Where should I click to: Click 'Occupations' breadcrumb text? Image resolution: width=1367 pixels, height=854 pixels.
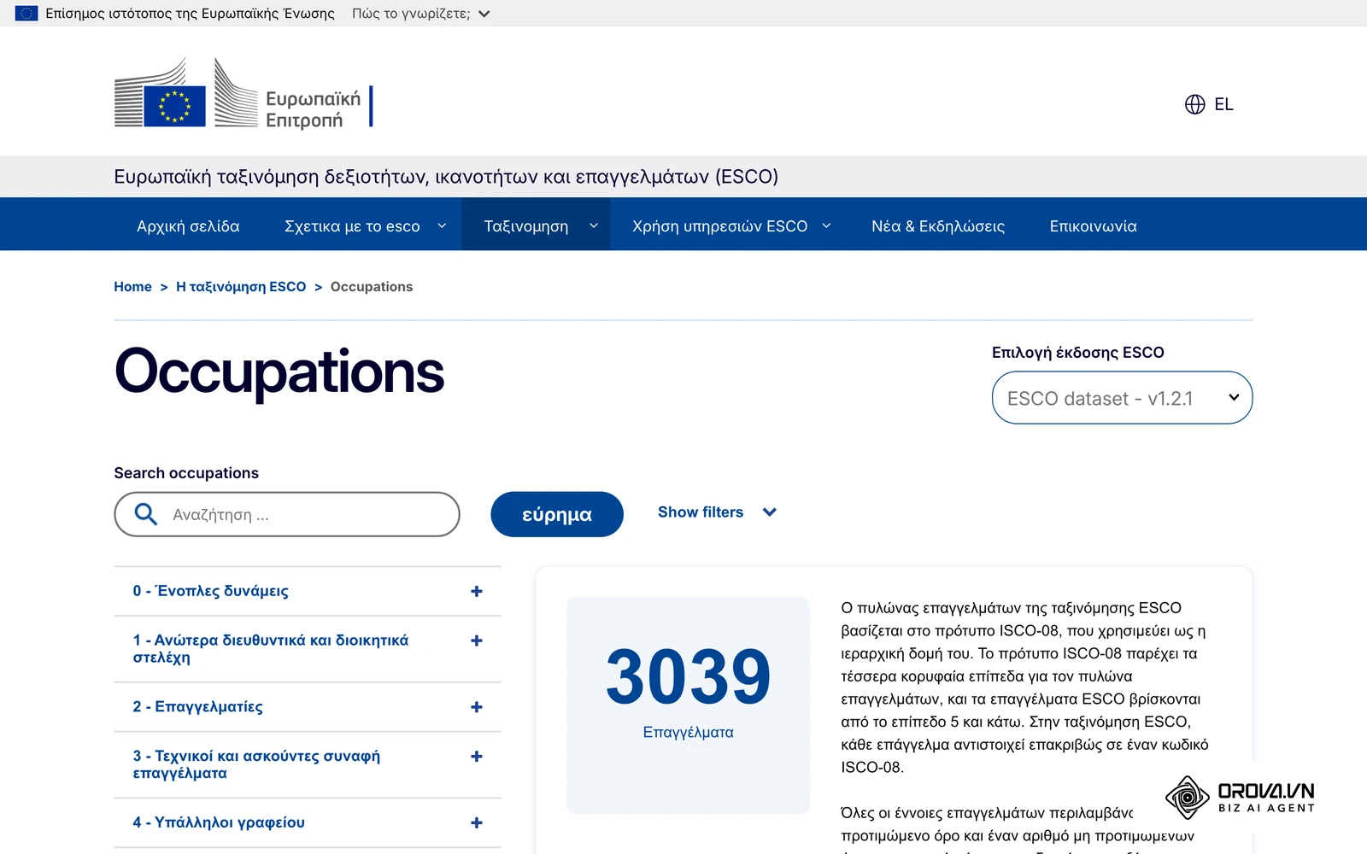click(372, 287)
